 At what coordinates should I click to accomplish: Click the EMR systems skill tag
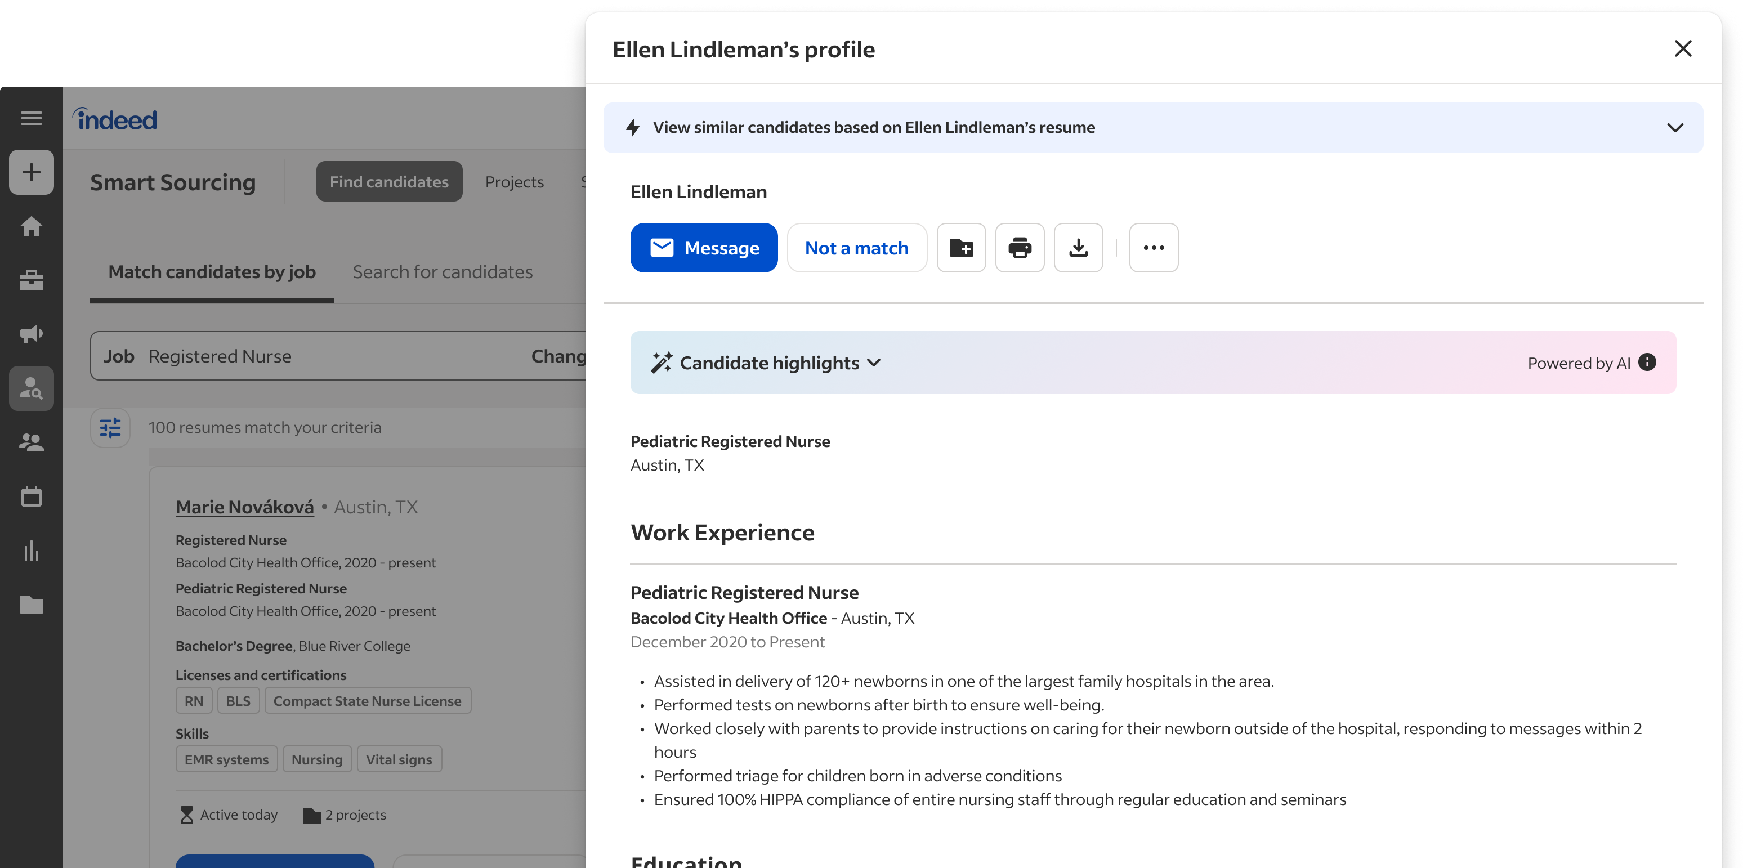click(x=227, y=759)
